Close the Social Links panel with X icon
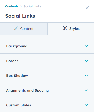Viewport: 94px width, 112px height. pyautogui.click(x=87, y=8)
